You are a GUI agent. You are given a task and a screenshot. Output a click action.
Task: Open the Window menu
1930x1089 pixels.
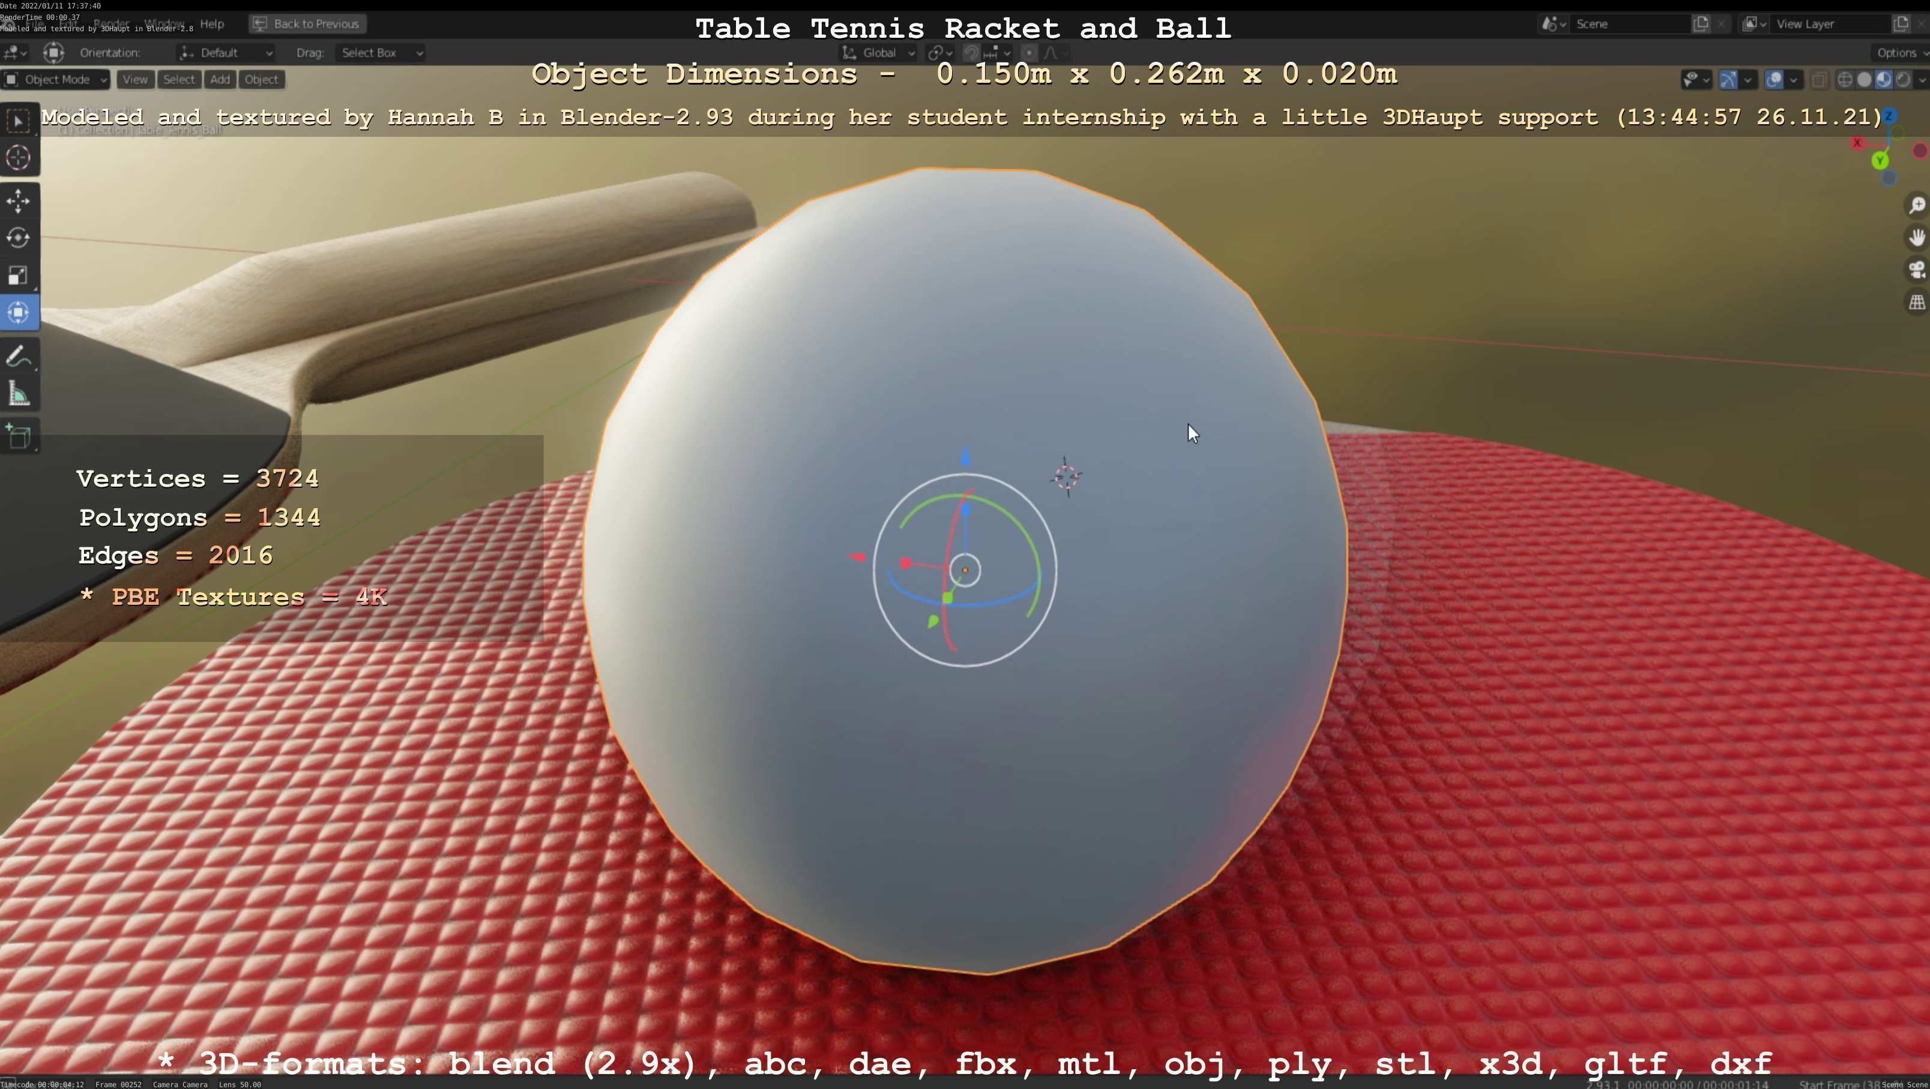coord(163,24)
